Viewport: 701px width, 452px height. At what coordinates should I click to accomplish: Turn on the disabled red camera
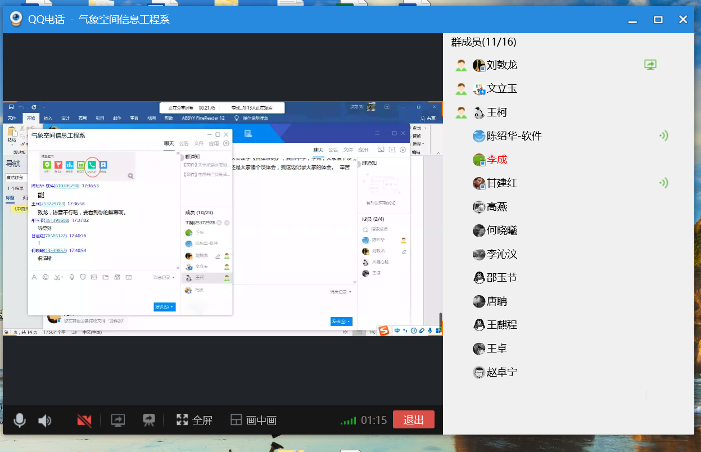pyautogui.click(x=84, y=420)
